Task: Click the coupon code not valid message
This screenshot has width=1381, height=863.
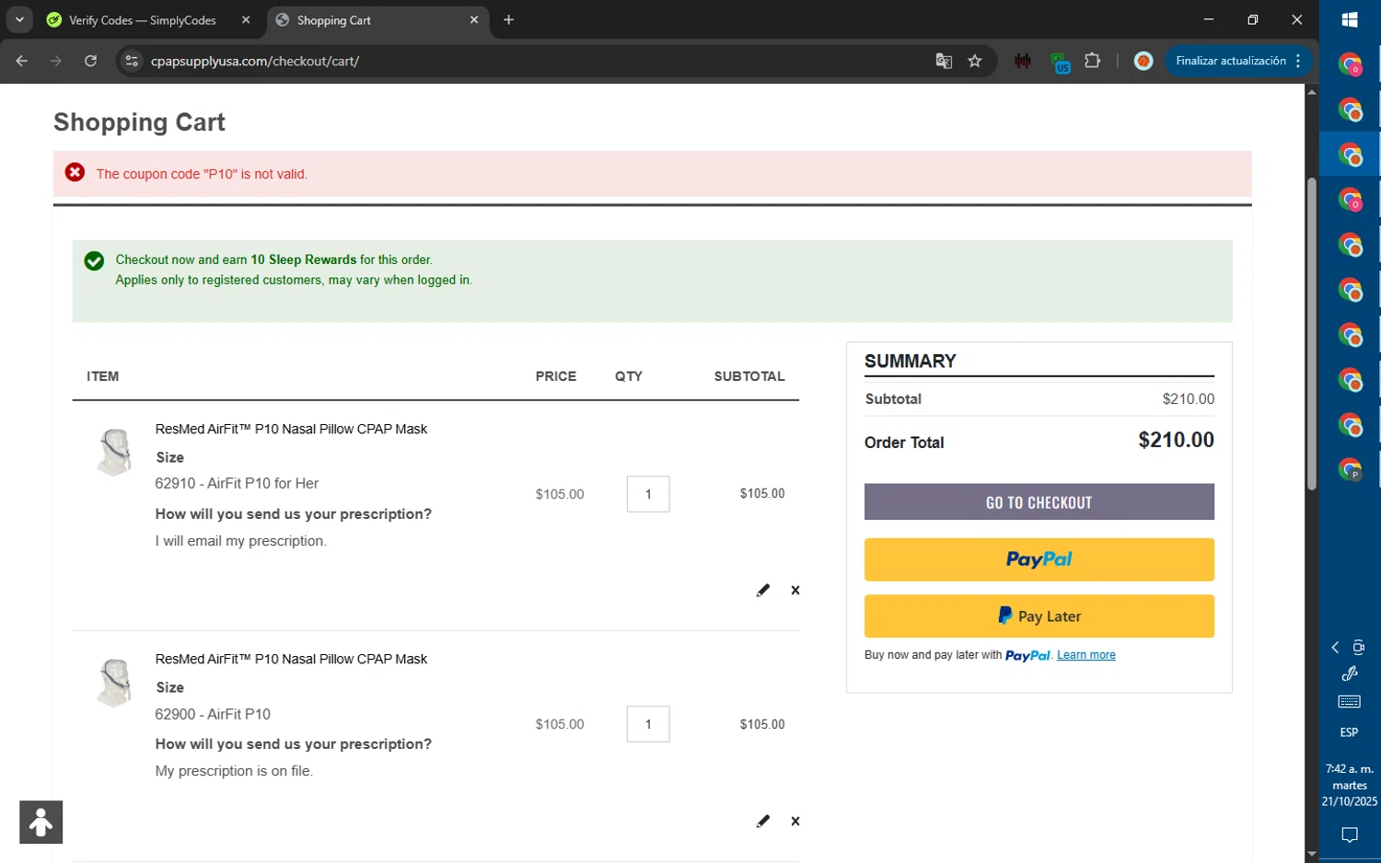Action: 202,174
